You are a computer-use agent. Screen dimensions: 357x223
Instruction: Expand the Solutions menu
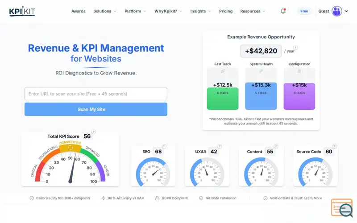click(105, 11)
